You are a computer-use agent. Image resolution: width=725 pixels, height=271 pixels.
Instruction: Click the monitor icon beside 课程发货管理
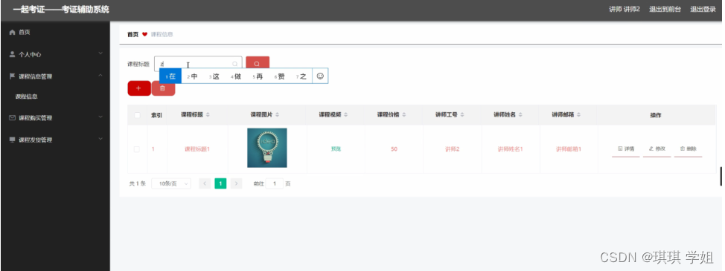click(x=13, y=140)
